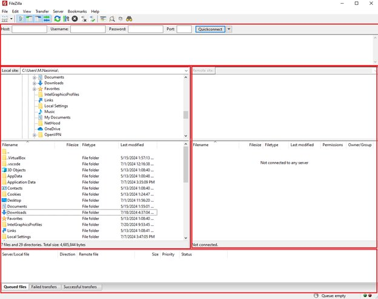Open the Site Manager icon
The height and width of the screenshot is (299, 378).
click(5, 19)
